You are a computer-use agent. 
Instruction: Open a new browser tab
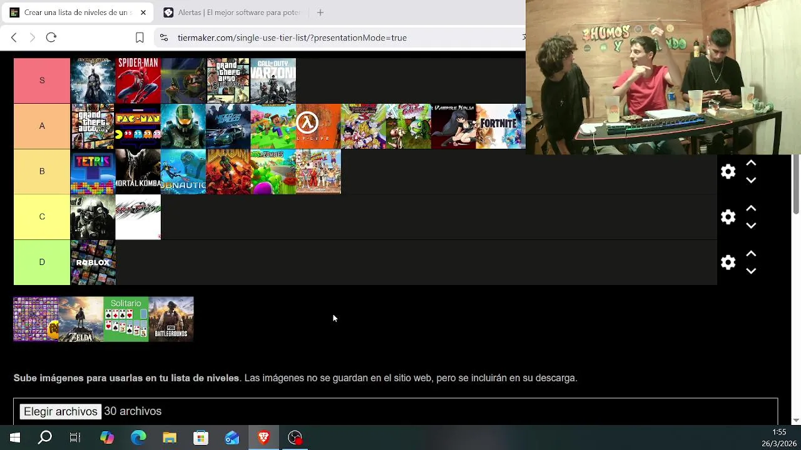(320, 12)
